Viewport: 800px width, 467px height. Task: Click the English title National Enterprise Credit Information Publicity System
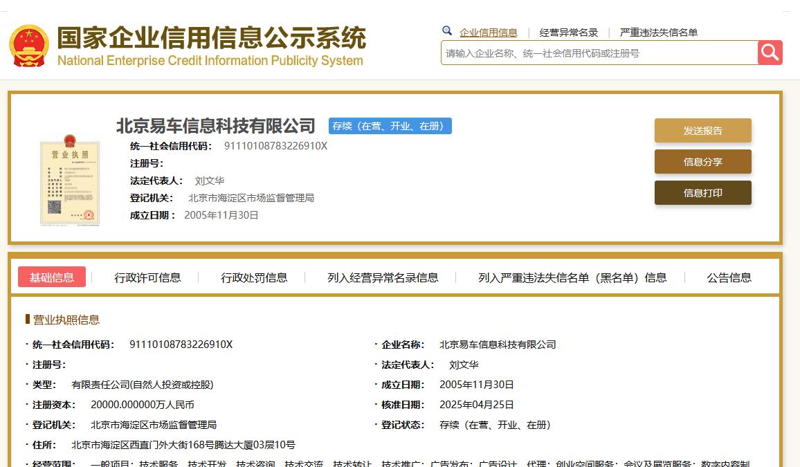coord(210,61)
